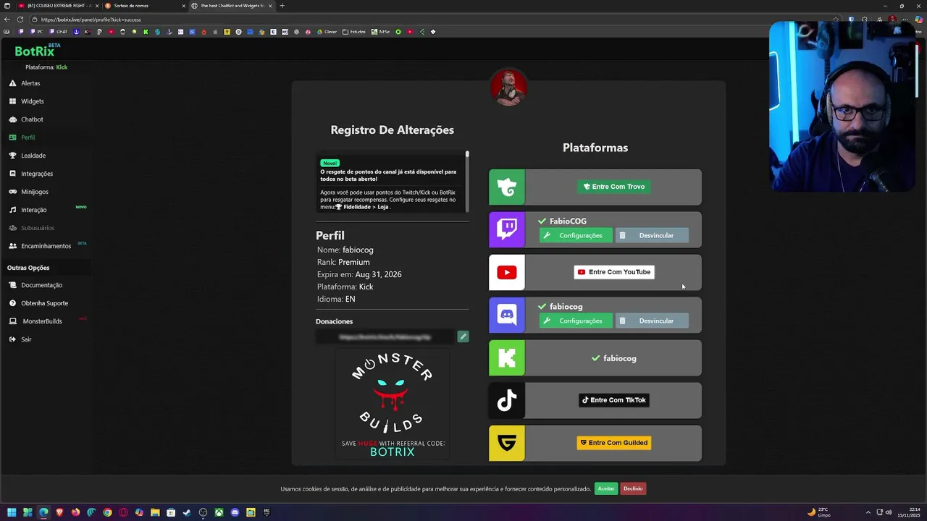Open File Explorer from the taskbar
This screenshot has height=521, width=927.
(155, 512)
